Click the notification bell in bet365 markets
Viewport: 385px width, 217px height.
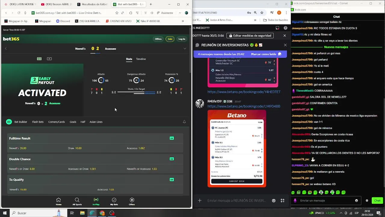[184, 122]
